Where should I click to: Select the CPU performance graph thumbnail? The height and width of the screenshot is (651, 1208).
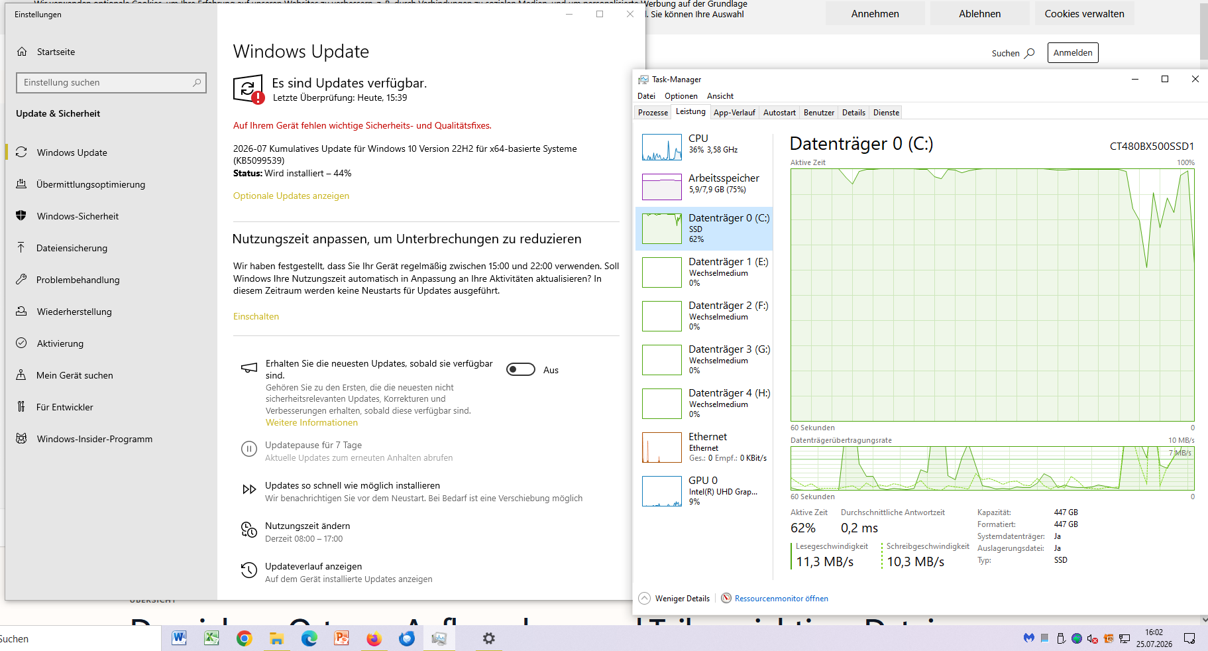pos(662,147)
